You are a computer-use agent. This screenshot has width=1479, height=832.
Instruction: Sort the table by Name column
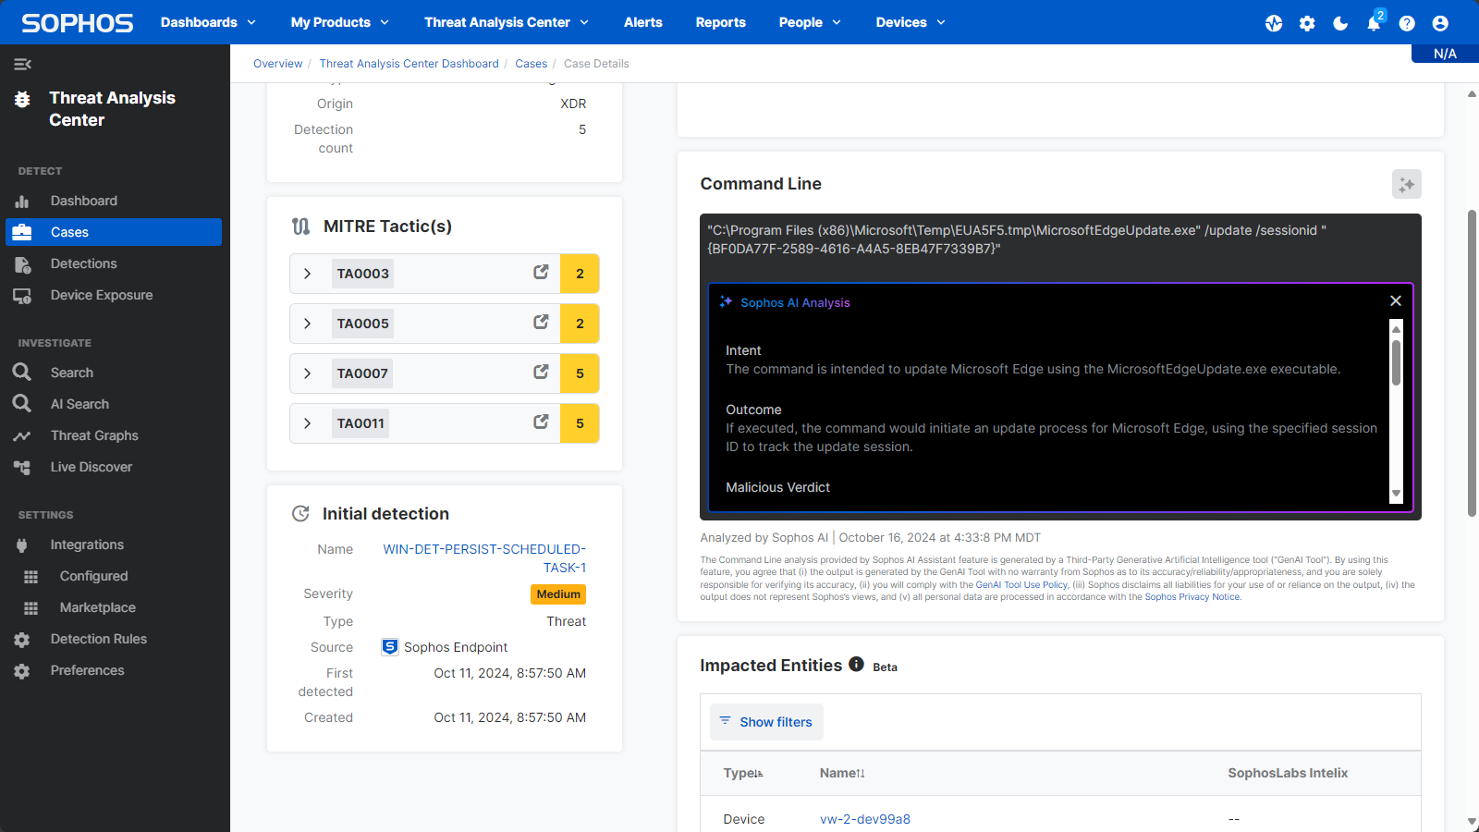[x=841, y=773]
